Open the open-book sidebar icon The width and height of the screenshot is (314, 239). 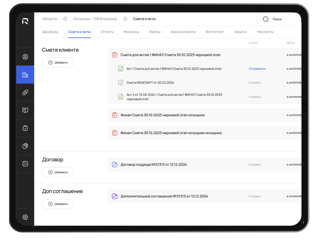(25, 110)
